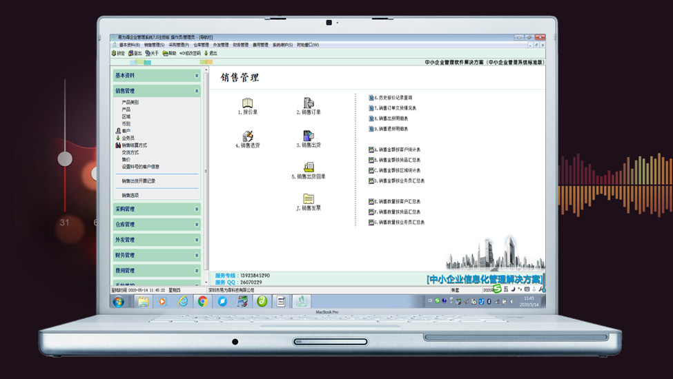The image size is (673, 379).
Task: Open 历史报价记录查询 report link
Action: coord(396,98)
